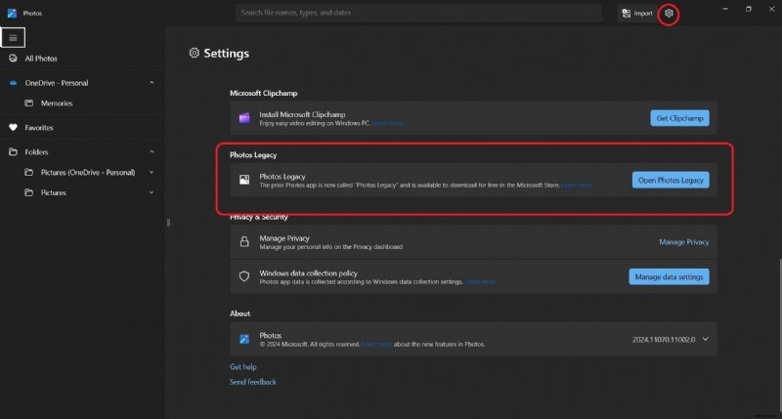Click Learn more link under Clipchamp
The height and width of the screenshot is (419, 782).
tap(387, 123)
